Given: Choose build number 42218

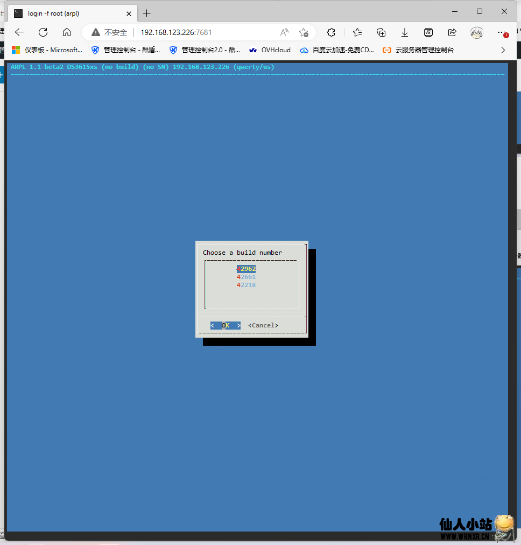Looking at the screenshot, I should [247, 285].
